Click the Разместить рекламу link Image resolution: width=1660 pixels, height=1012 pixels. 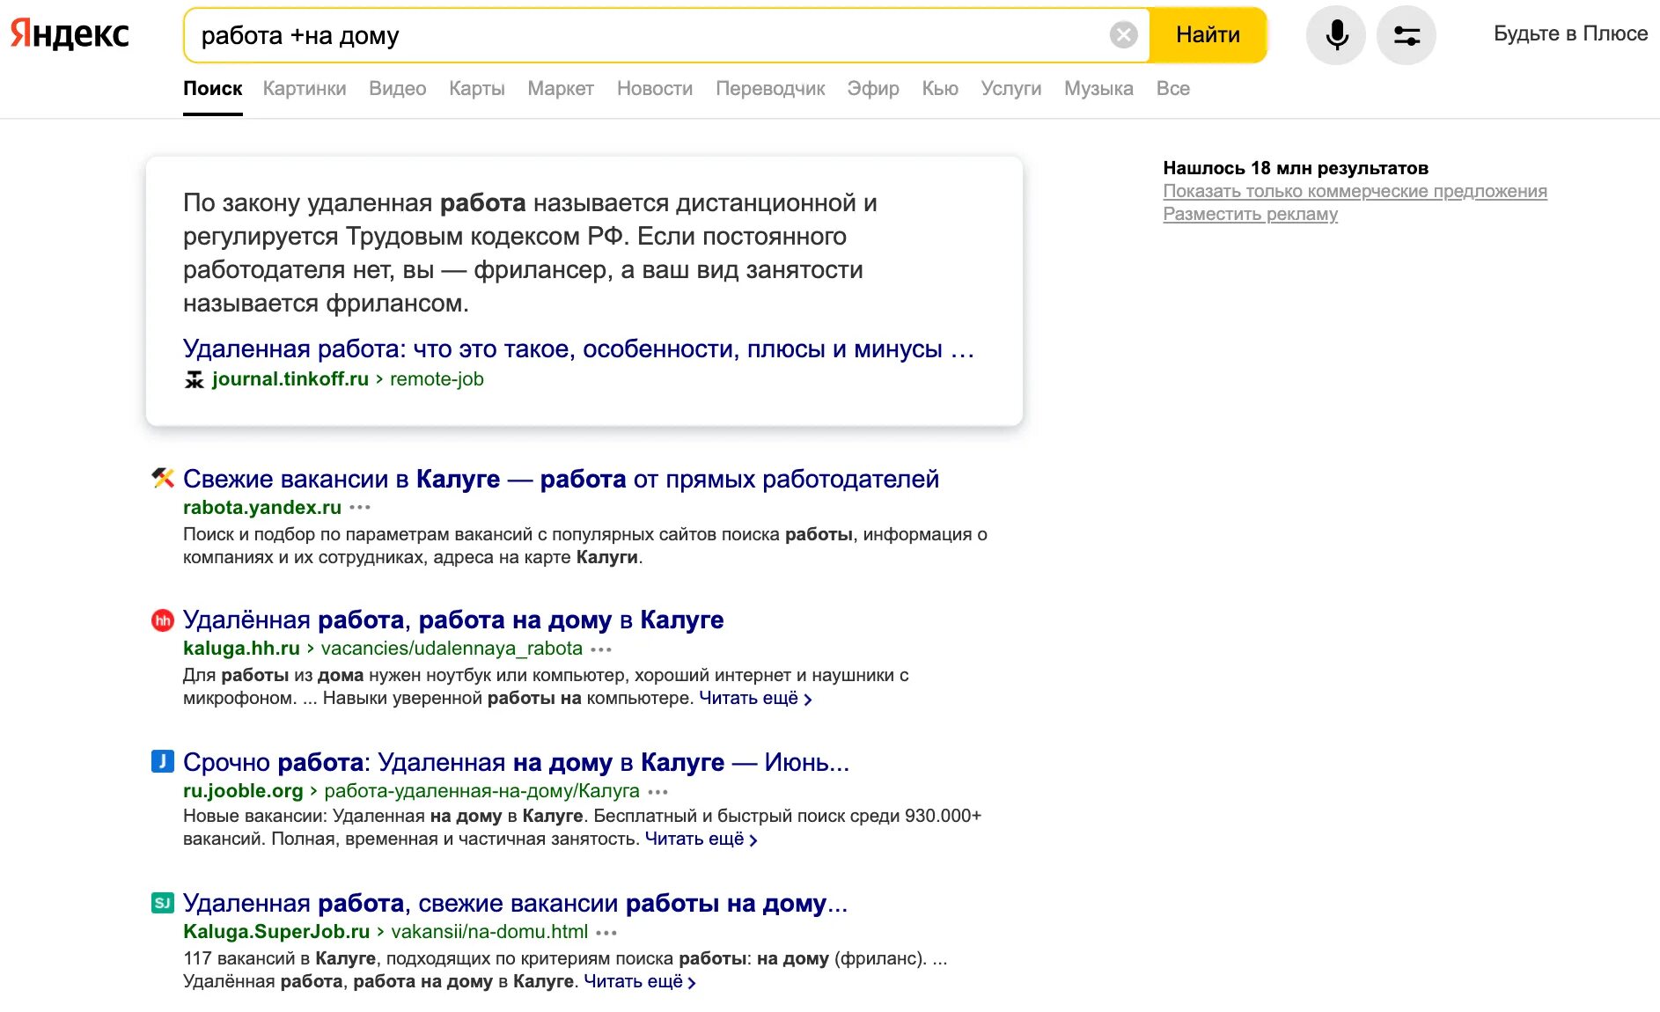1250,214
